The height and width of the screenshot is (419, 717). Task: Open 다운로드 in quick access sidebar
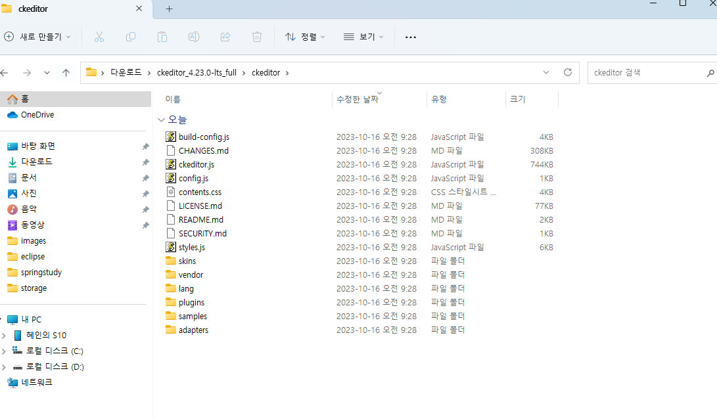37,162
